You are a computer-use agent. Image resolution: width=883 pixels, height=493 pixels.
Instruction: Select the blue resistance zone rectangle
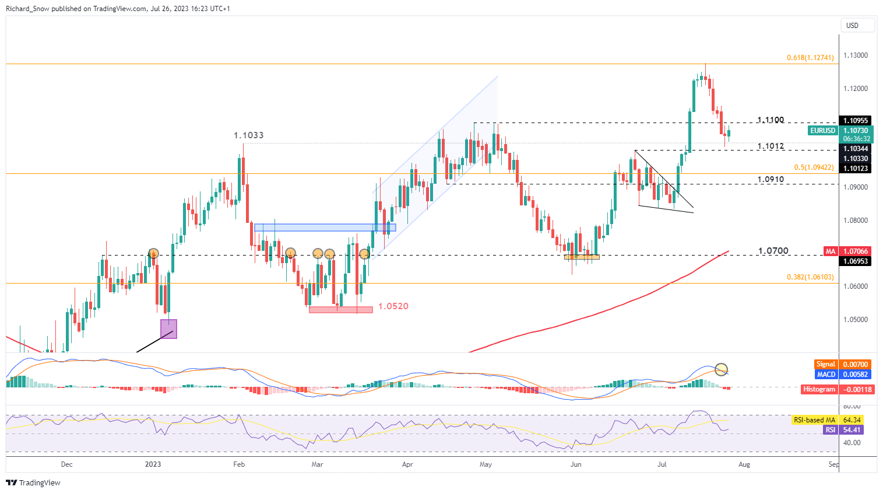[x=325, y=228]
